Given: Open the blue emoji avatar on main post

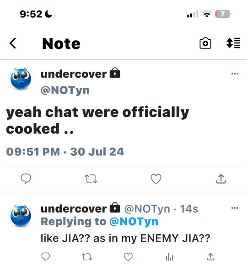Looking at the screenshot, I should click(x=21, y=79).
